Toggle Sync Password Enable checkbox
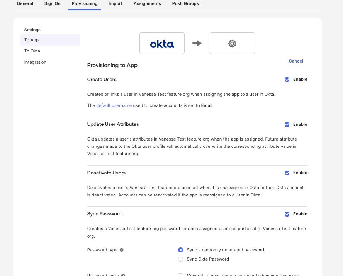The image size is (343, 276). [287, 214]
